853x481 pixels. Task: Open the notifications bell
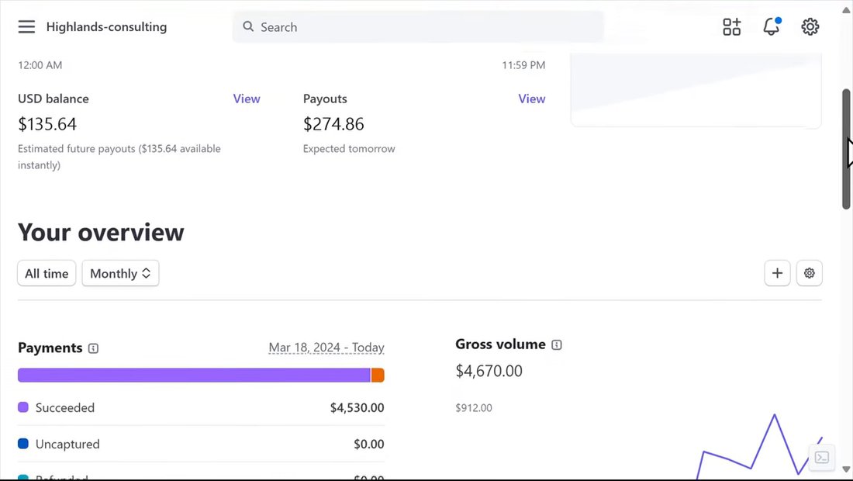(x=772, y=26)
